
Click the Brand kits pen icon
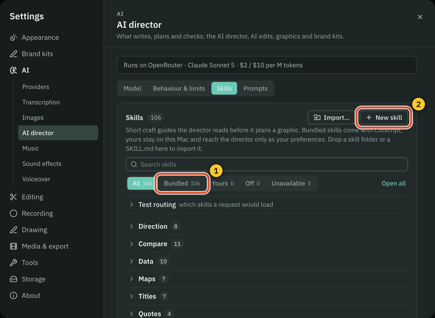point(13,54)
